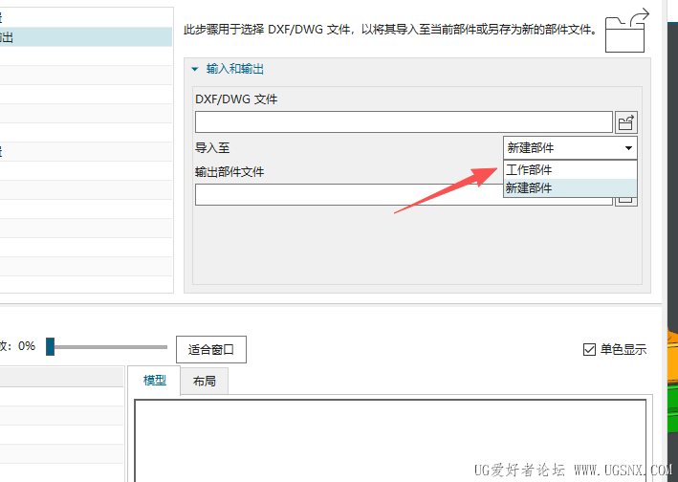Click the model preview area
The height and width of the screenshot is (482, 678).
[x=390, y=441]
